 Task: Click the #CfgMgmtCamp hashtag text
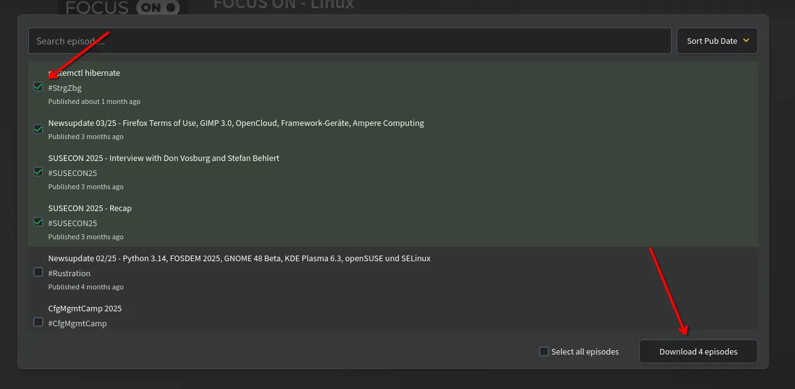click(x=77, y=323)
